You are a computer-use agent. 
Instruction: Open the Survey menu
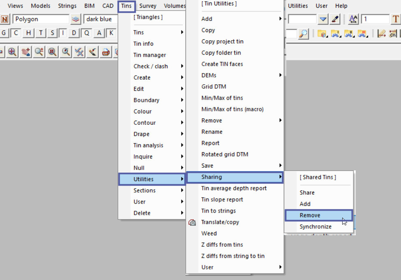coord(148,6)
